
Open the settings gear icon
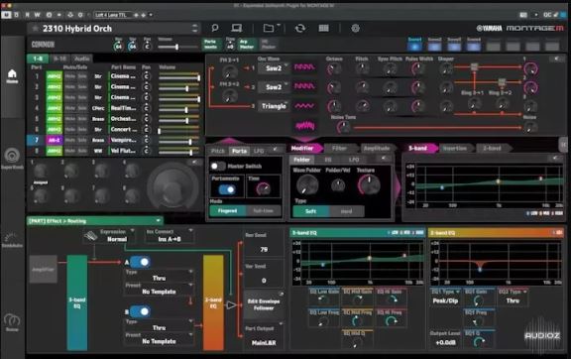coord(356,28)
